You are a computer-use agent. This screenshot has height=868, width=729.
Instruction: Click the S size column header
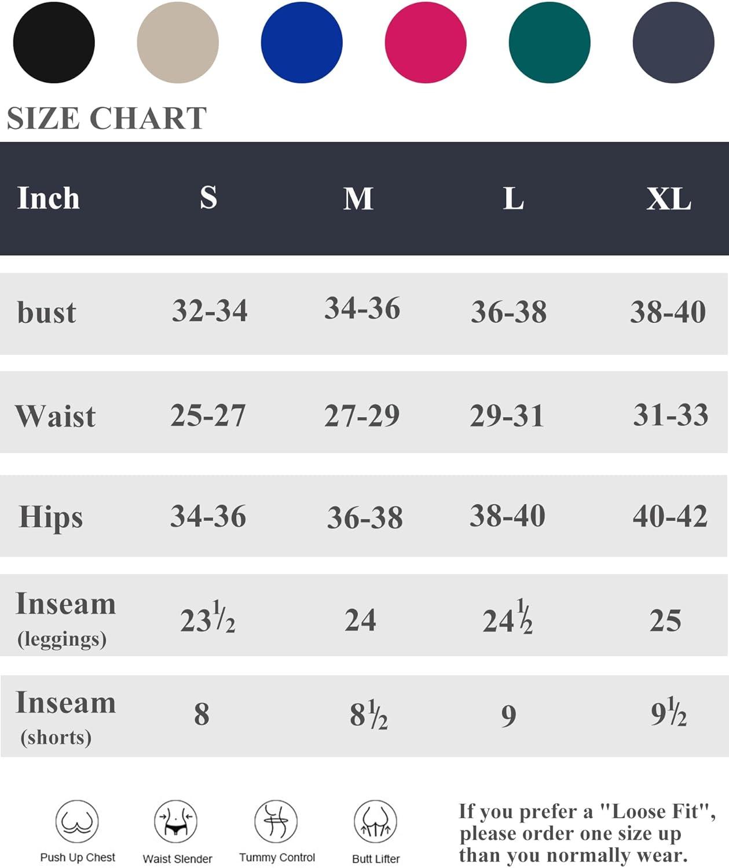tap(208, 198)
